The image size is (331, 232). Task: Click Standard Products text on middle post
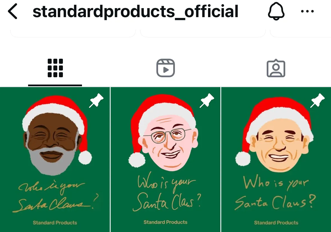[x=166, y=222]
